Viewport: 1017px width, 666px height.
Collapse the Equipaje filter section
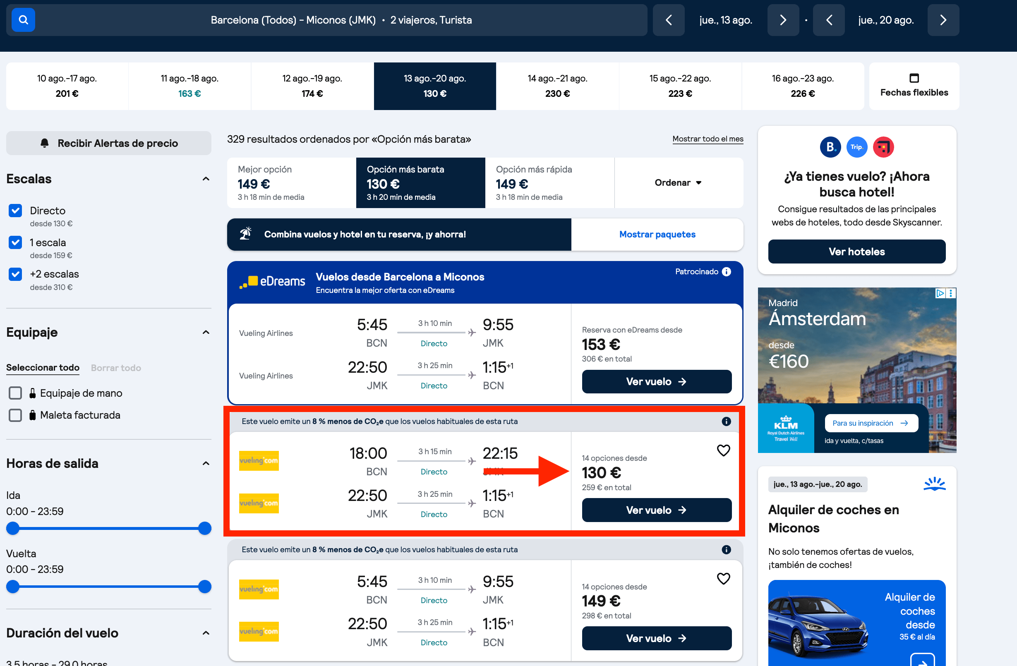click(206, 332)
